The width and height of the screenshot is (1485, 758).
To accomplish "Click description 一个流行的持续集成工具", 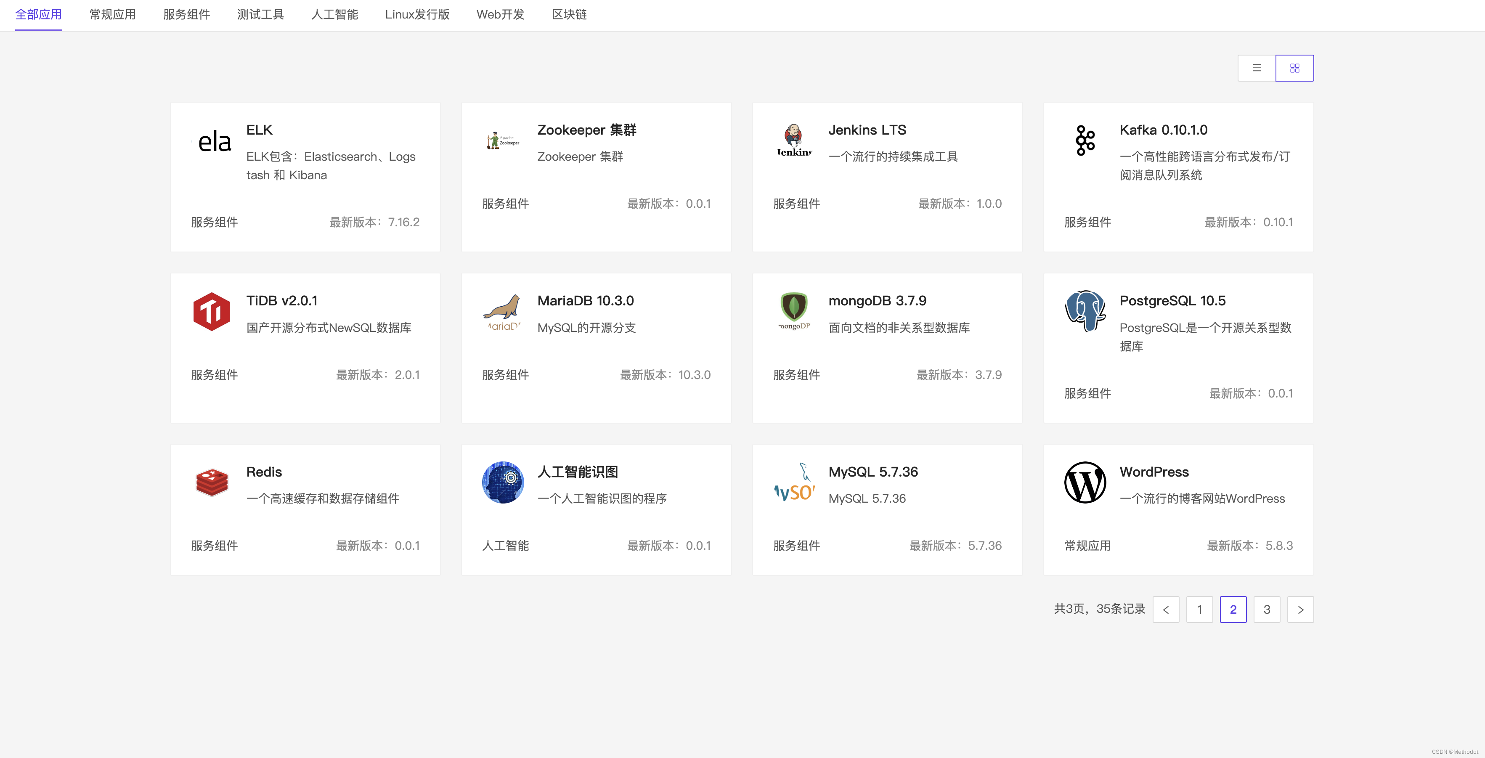I will coord(893,156).
